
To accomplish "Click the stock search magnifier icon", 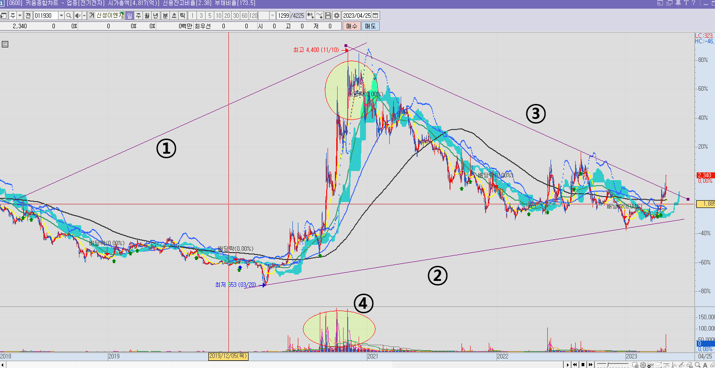I will 69,16.
